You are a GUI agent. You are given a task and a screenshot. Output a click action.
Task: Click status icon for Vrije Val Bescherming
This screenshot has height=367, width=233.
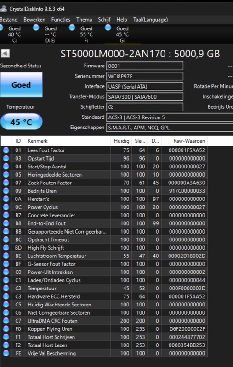6,353
